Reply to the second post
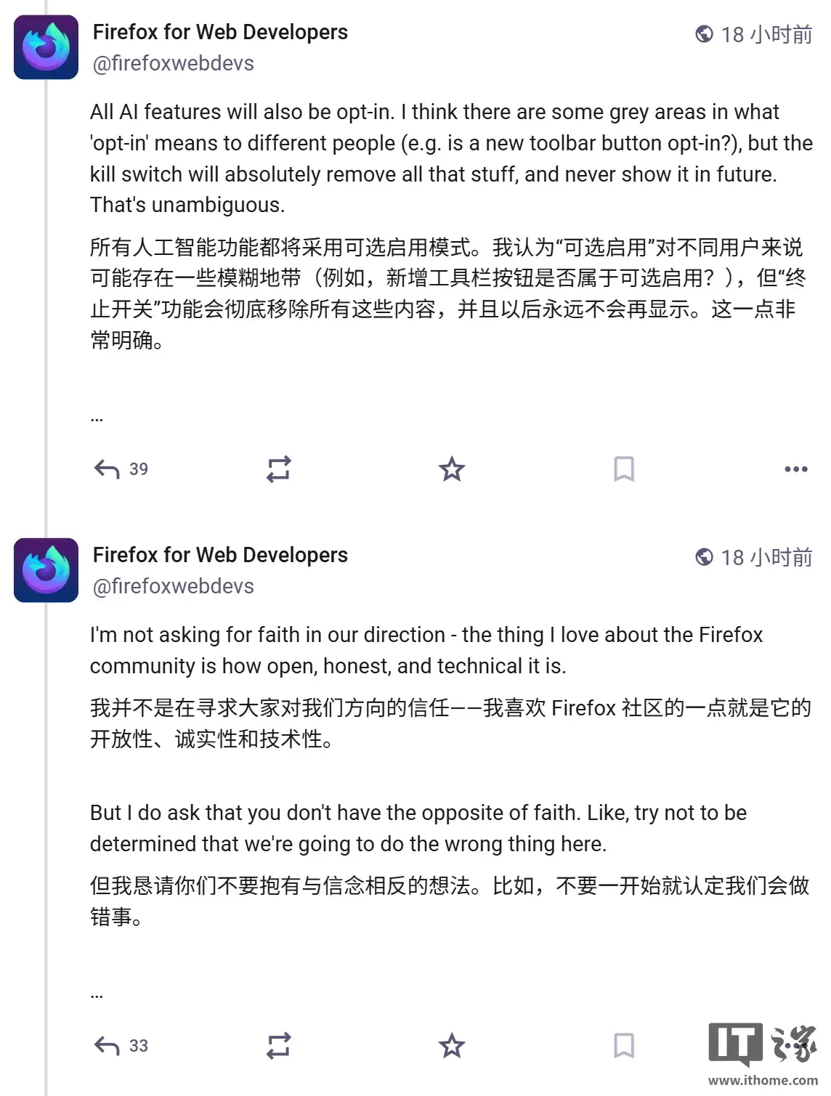 [x=106, y=1046]
